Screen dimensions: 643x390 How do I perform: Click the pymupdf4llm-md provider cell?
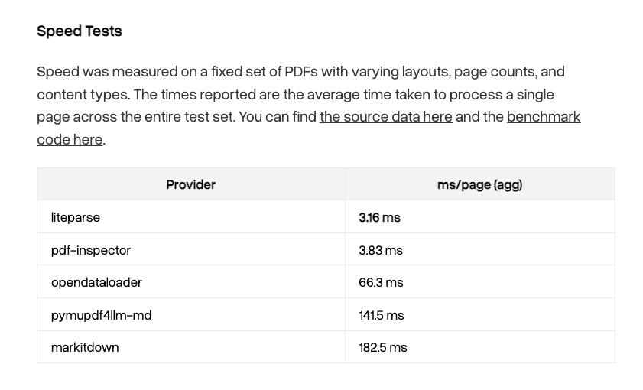point(190,315)
